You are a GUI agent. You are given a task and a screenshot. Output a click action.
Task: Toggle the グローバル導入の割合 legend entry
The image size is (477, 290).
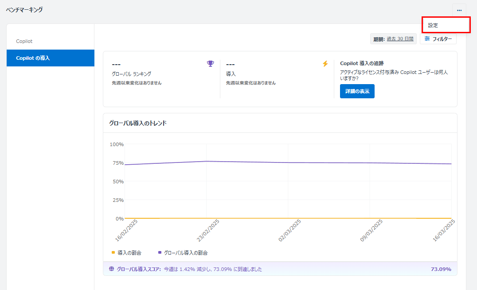(183, 253)
